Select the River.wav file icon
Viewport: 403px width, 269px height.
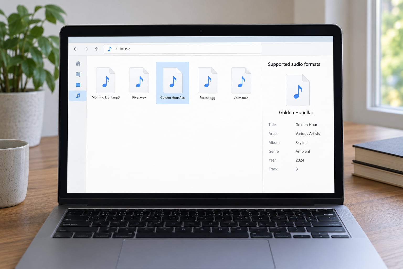139,80
